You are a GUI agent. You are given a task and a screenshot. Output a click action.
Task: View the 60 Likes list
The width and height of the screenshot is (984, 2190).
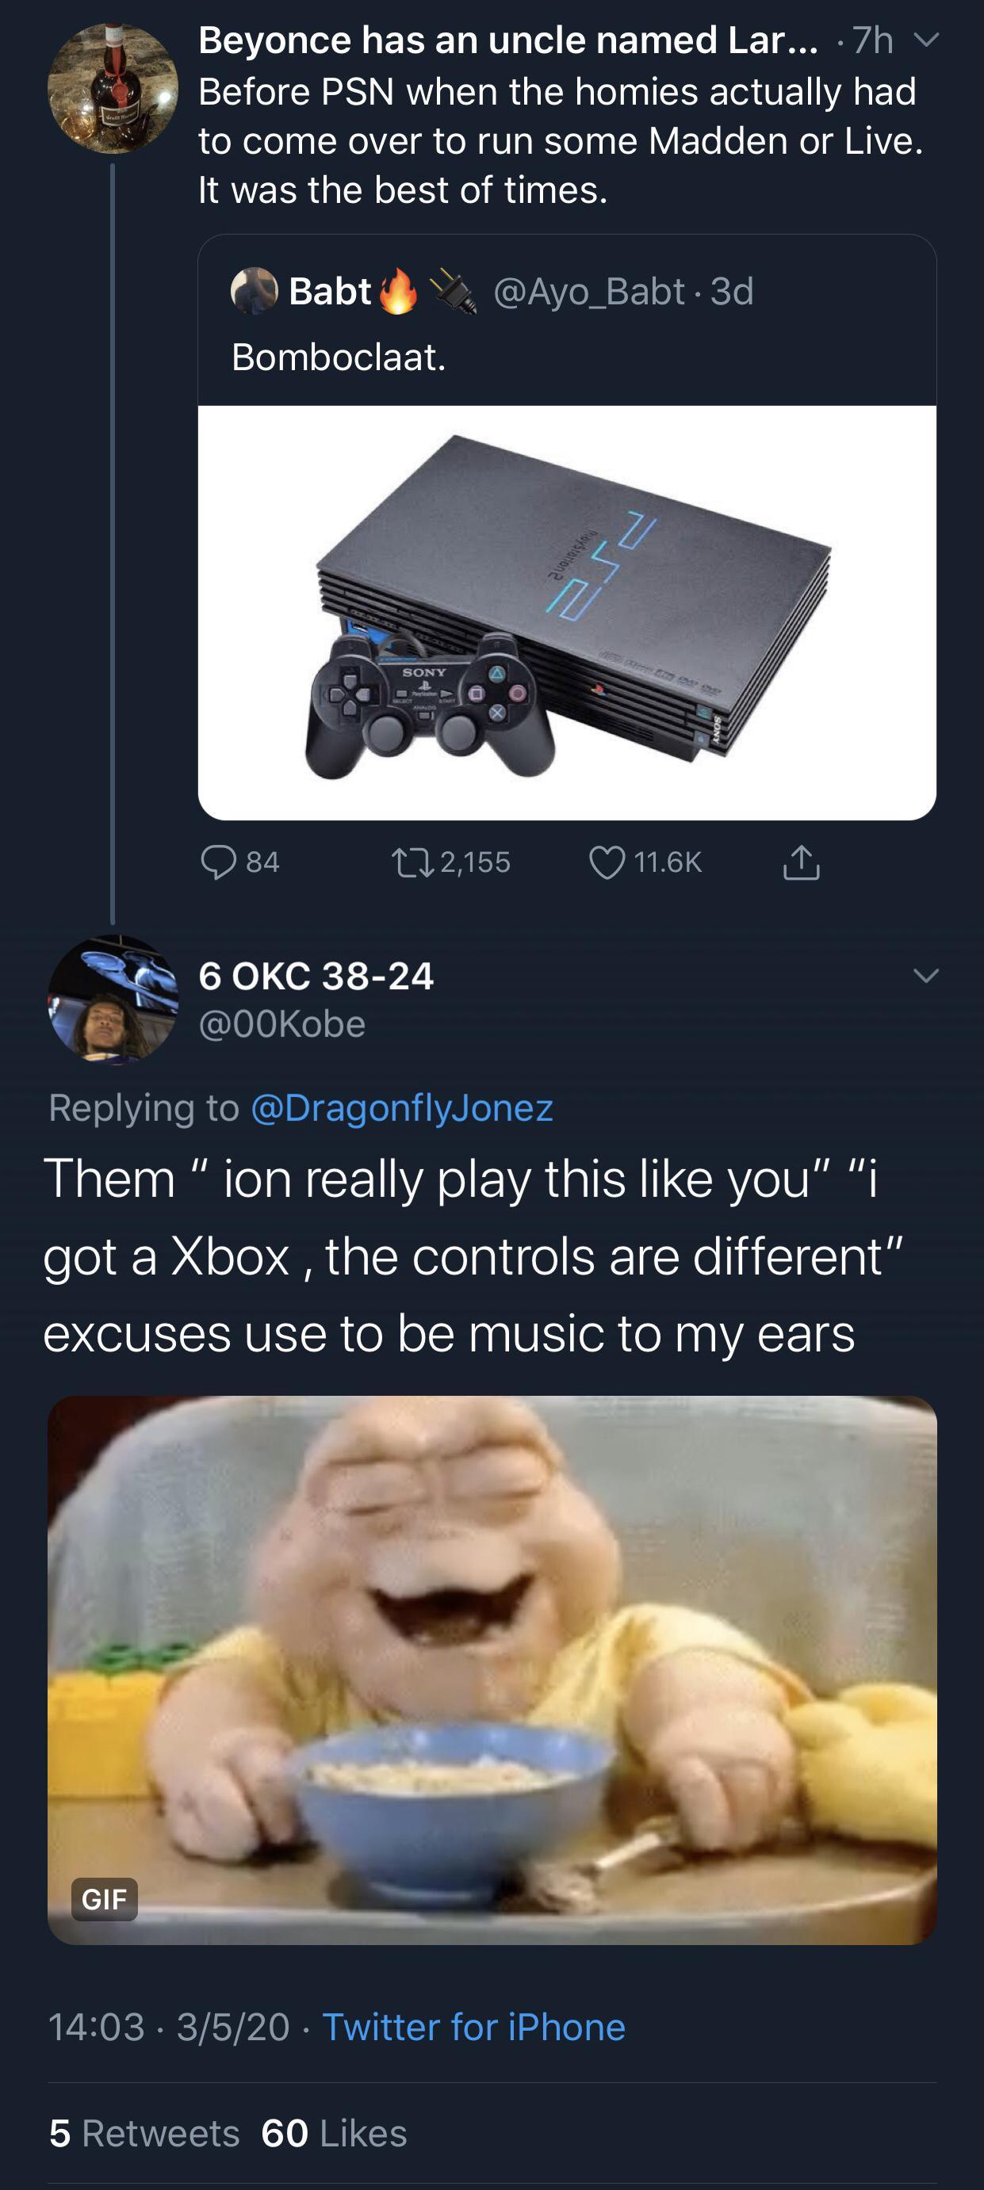pos(335,2133)
